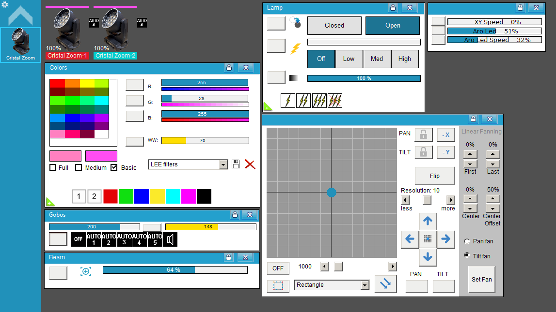
Task: Enable the Medium colors checkbox
Action: (x=79, y=167)
